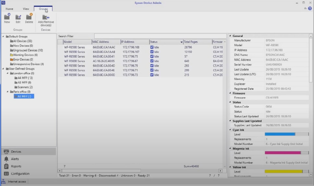The image size is (314, 186).
Task: Switch to the View tab
Action: [26, 9]
